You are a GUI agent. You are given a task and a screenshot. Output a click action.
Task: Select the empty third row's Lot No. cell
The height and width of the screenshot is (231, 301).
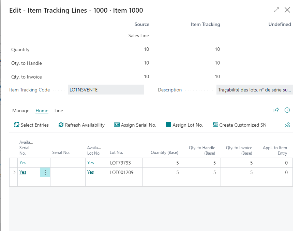point(125,182)
